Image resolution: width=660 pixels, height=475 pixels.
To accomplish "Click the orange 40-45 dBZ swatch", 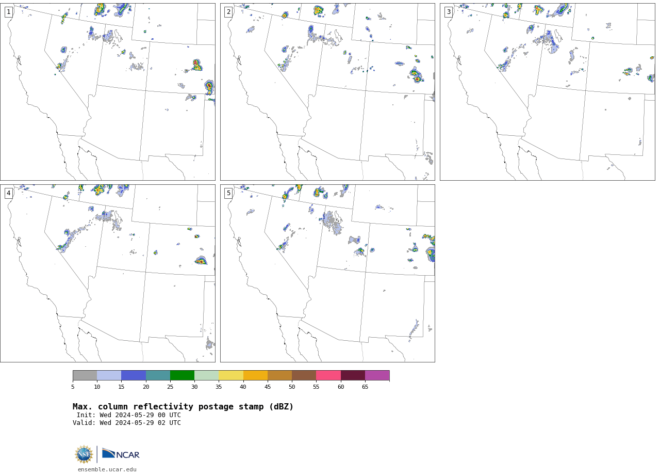I will coord(255,375).
